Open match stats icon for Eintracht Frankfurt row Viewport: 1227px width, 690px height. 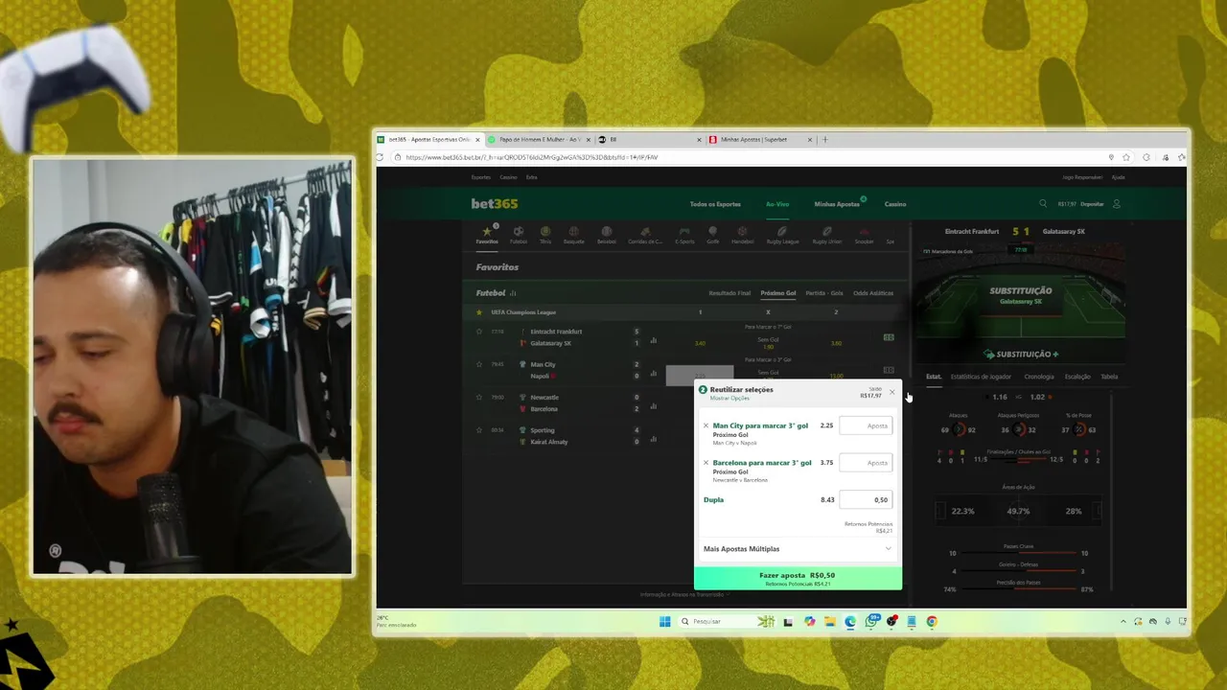point(654,340)
